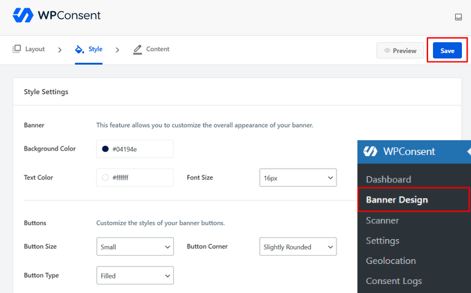Click 'Customize the styles of your banner buttons.'
471x293 pixels.
point(161,223)
